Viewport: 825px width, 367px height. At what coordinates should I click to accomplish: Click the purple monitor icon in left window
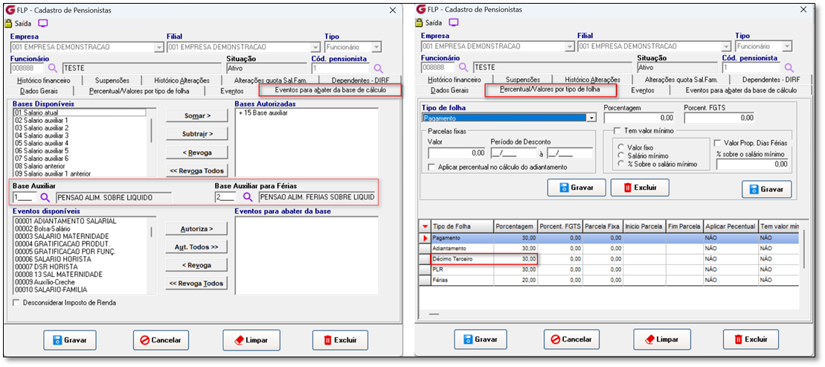[44, 23]
